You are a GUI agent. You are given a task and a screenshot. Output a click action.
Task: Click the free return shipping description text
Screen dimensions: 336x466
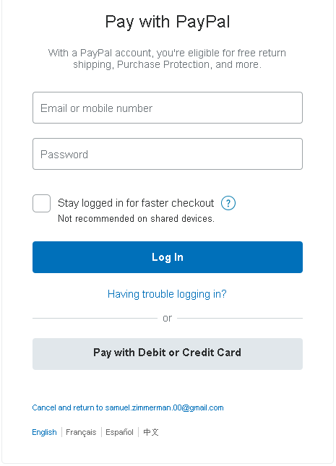pos(167,59)
